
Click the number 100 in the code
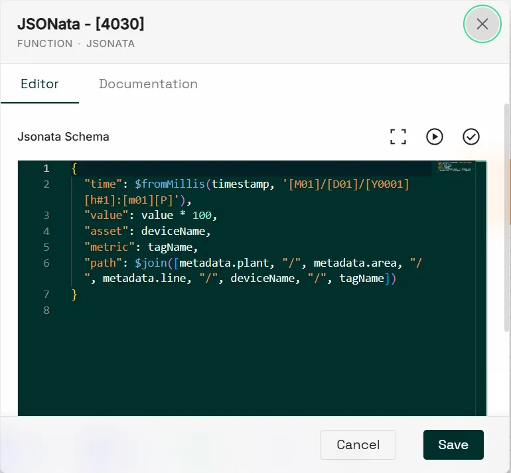point(202,216)
